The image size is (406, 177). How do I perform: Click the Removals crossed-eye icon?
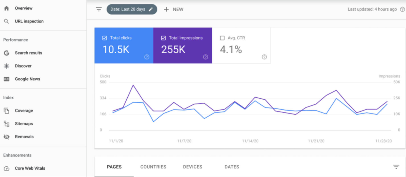tap(7, 137)
